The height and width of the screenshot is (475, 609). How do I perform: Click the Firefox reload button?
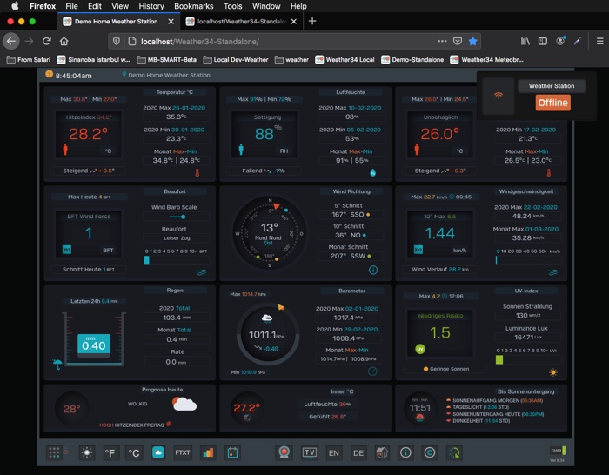tap(47, 41)
